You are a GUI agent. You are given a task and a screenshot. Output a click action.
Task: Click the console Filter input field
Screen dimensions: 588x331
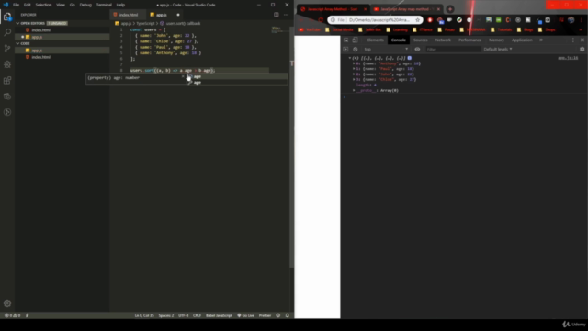tap(453, 49)
